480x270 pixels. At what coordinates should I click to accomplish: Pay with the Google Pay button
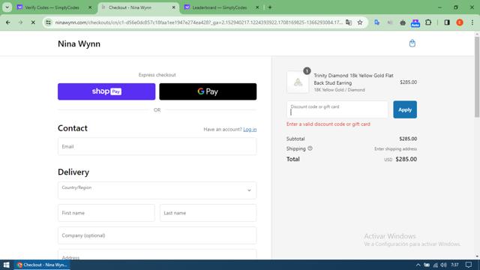[208, 91]
